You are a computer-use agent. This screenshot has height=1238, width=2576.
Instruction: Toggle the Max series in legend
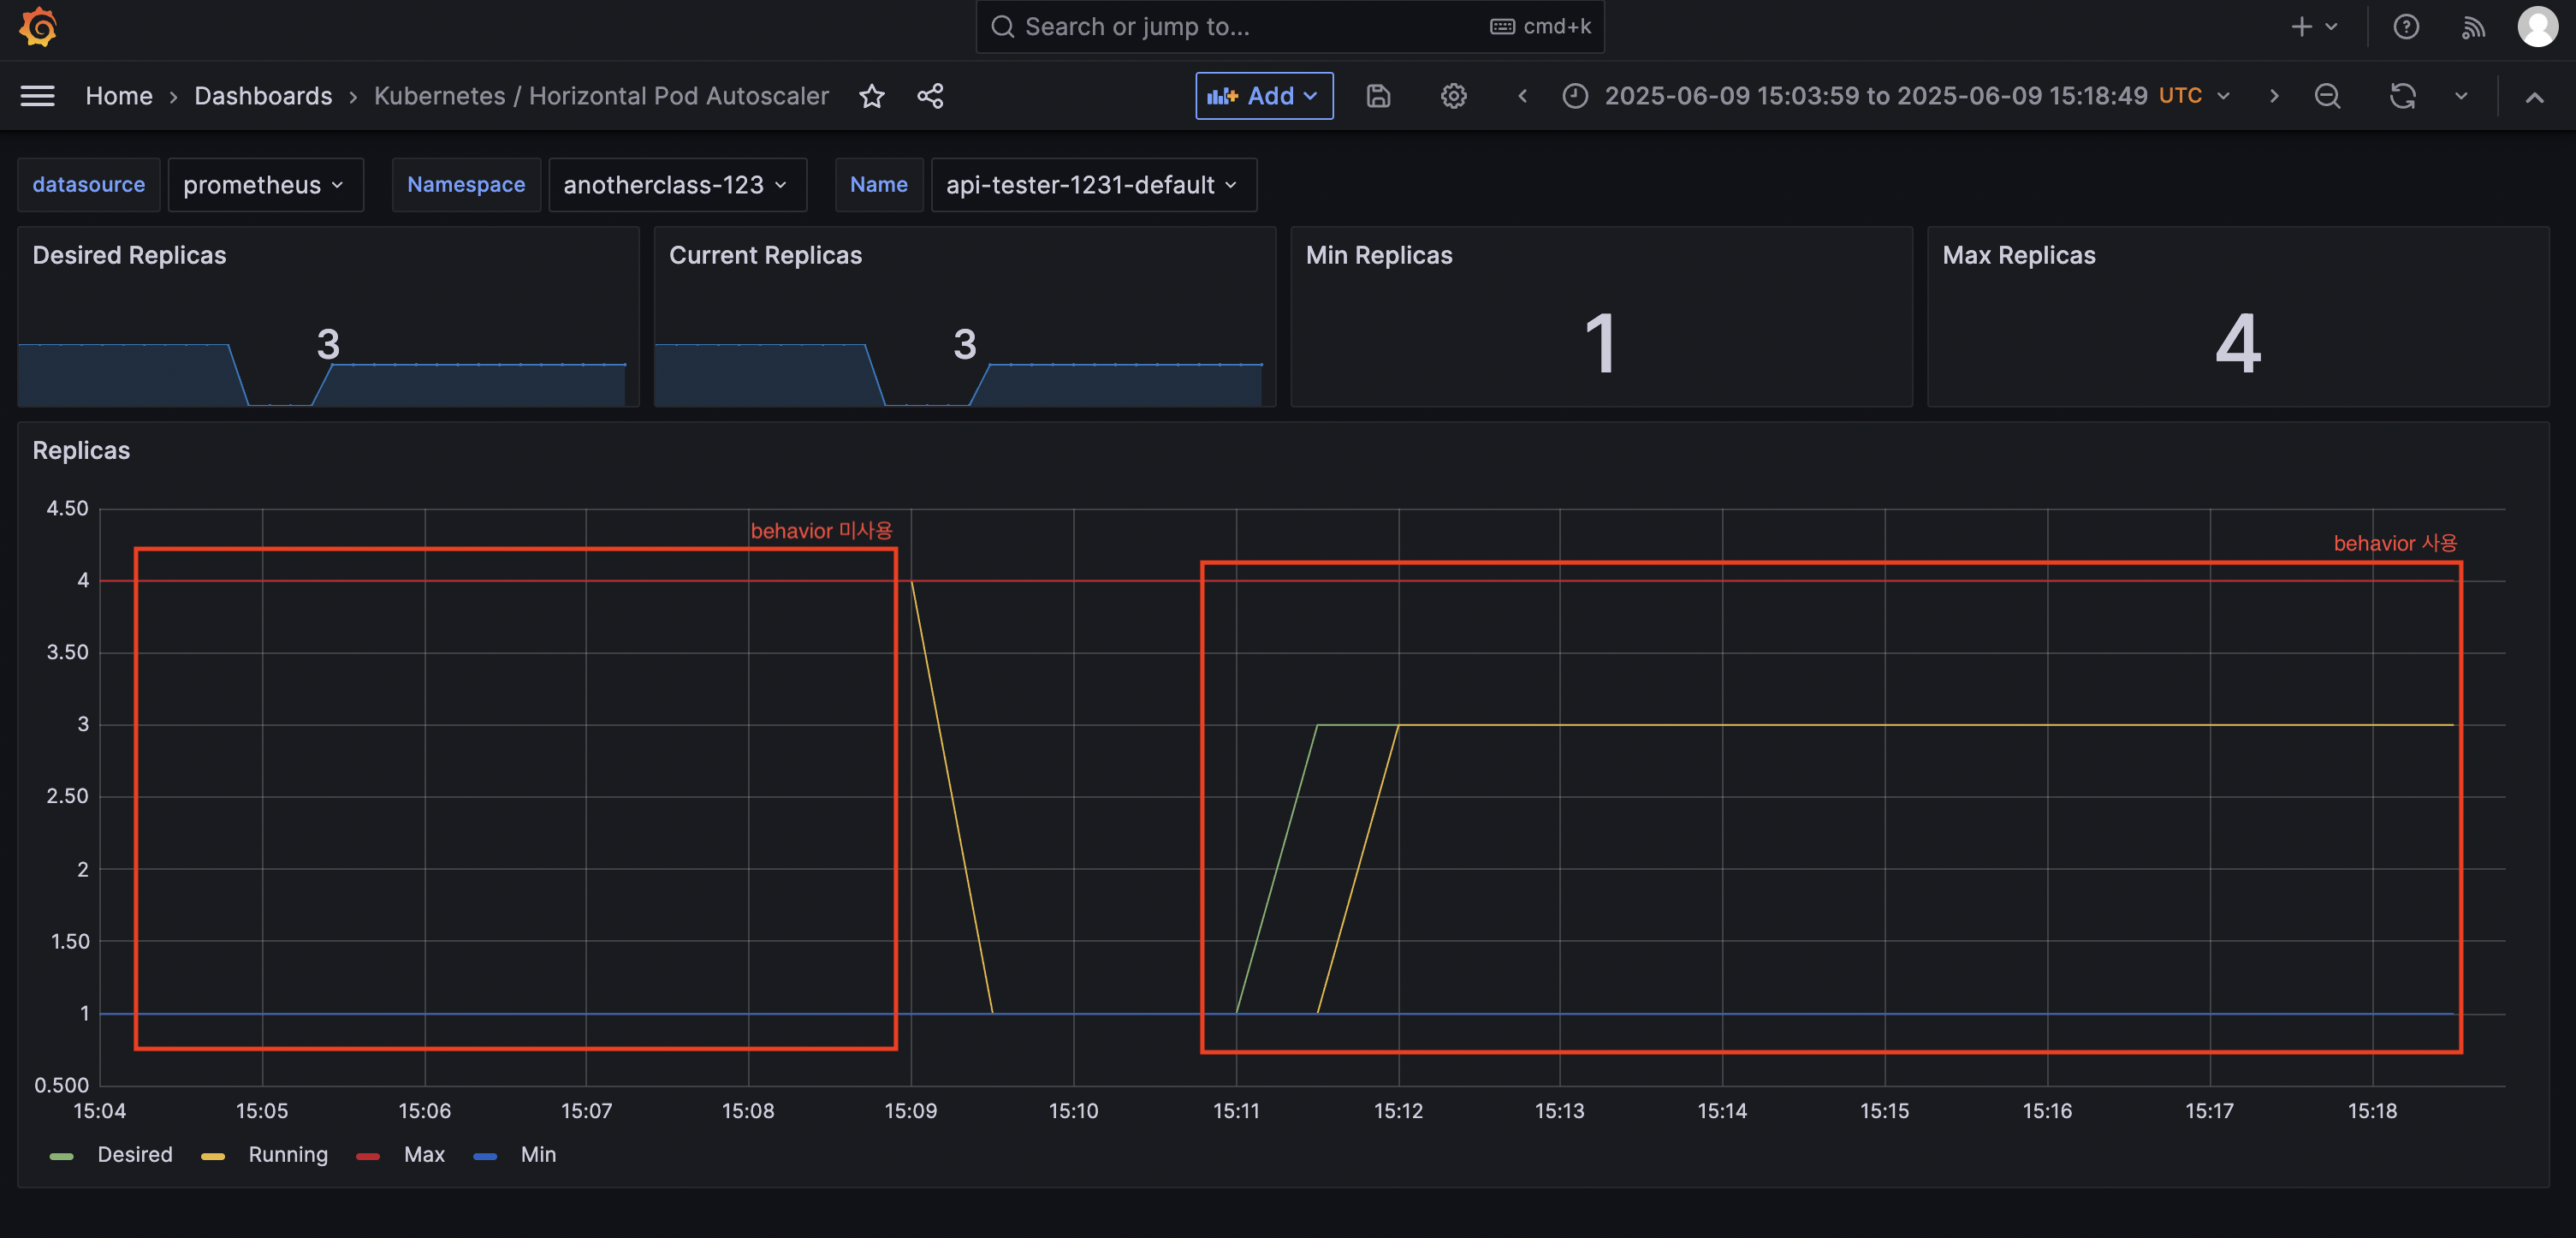click(423, 1154)
